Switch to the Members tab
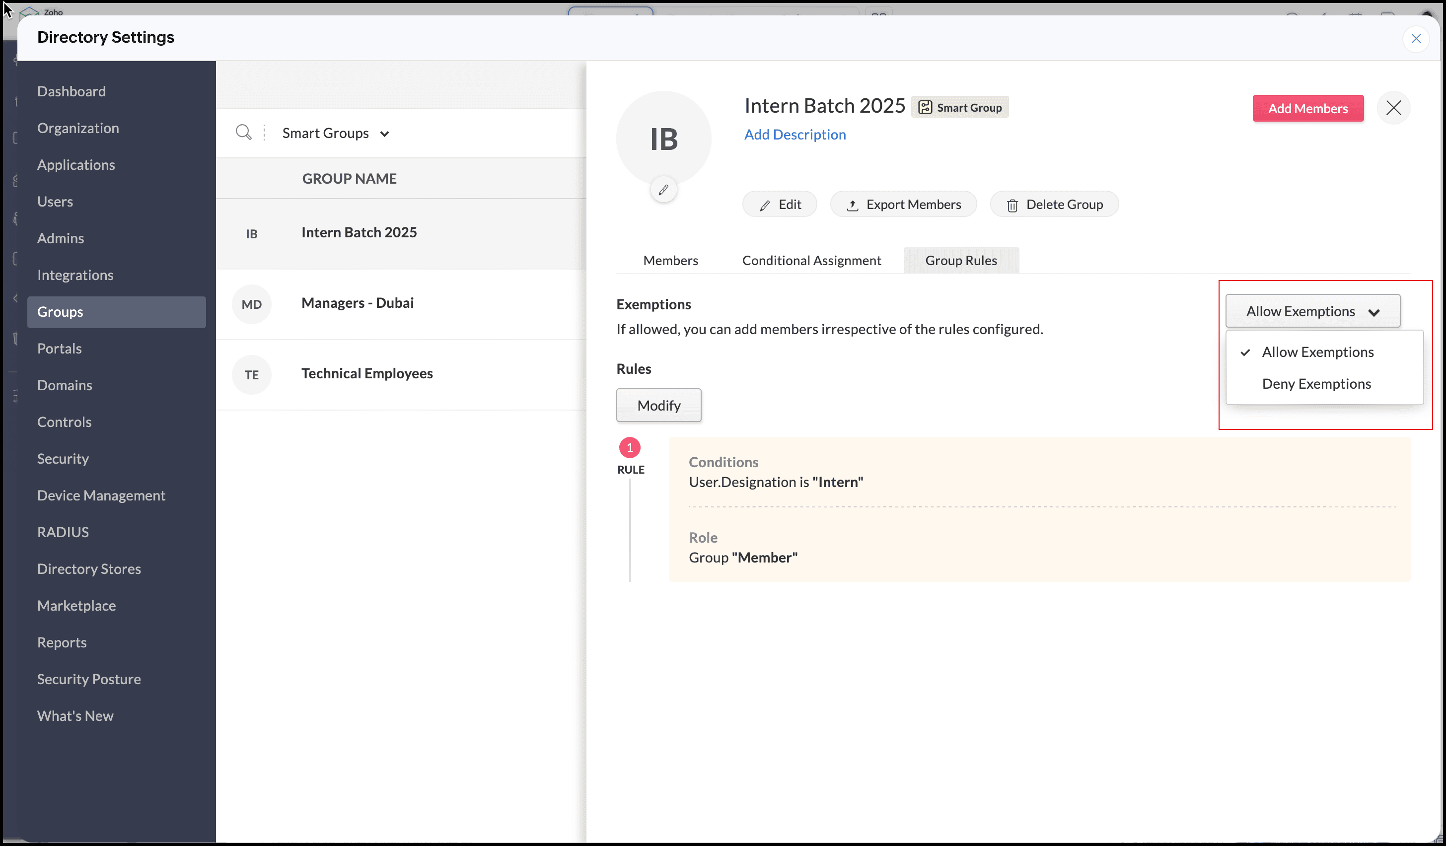1446x846 pixels. [670, 260]
